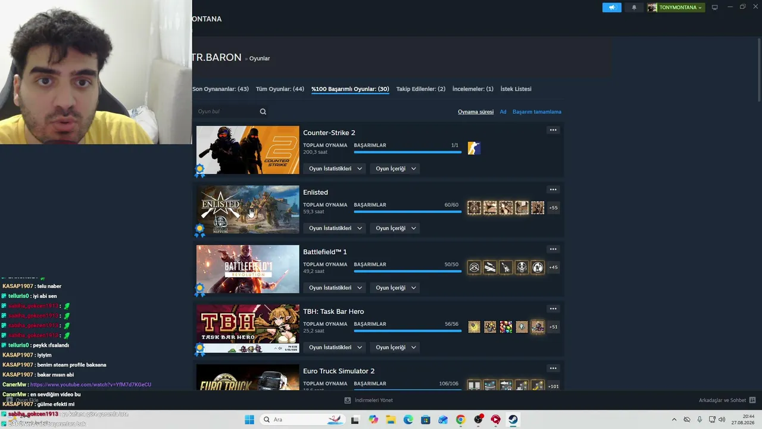Click fifth Enlisted achievement icon
Screen dimensions: 762x429
[x=538, y=207]
